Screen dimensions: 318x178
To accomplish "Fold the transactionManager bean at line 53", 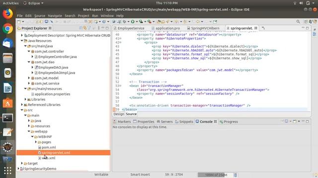I will [120, 86].
